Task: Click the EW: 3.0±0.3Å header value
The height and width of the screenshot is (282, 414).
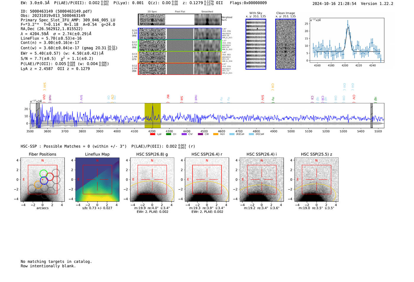Action: 35,3
